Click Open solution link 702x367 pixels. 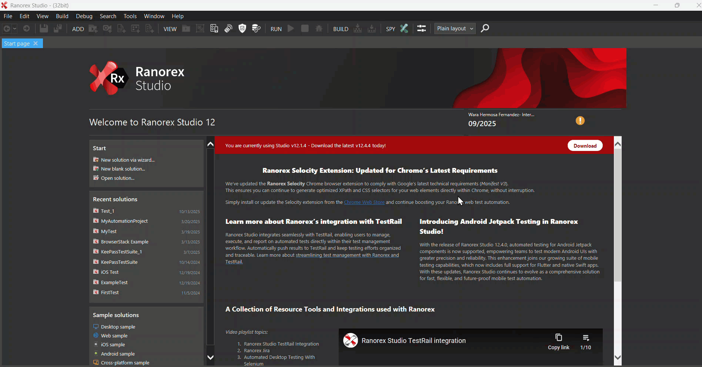(x=118, y=178)
